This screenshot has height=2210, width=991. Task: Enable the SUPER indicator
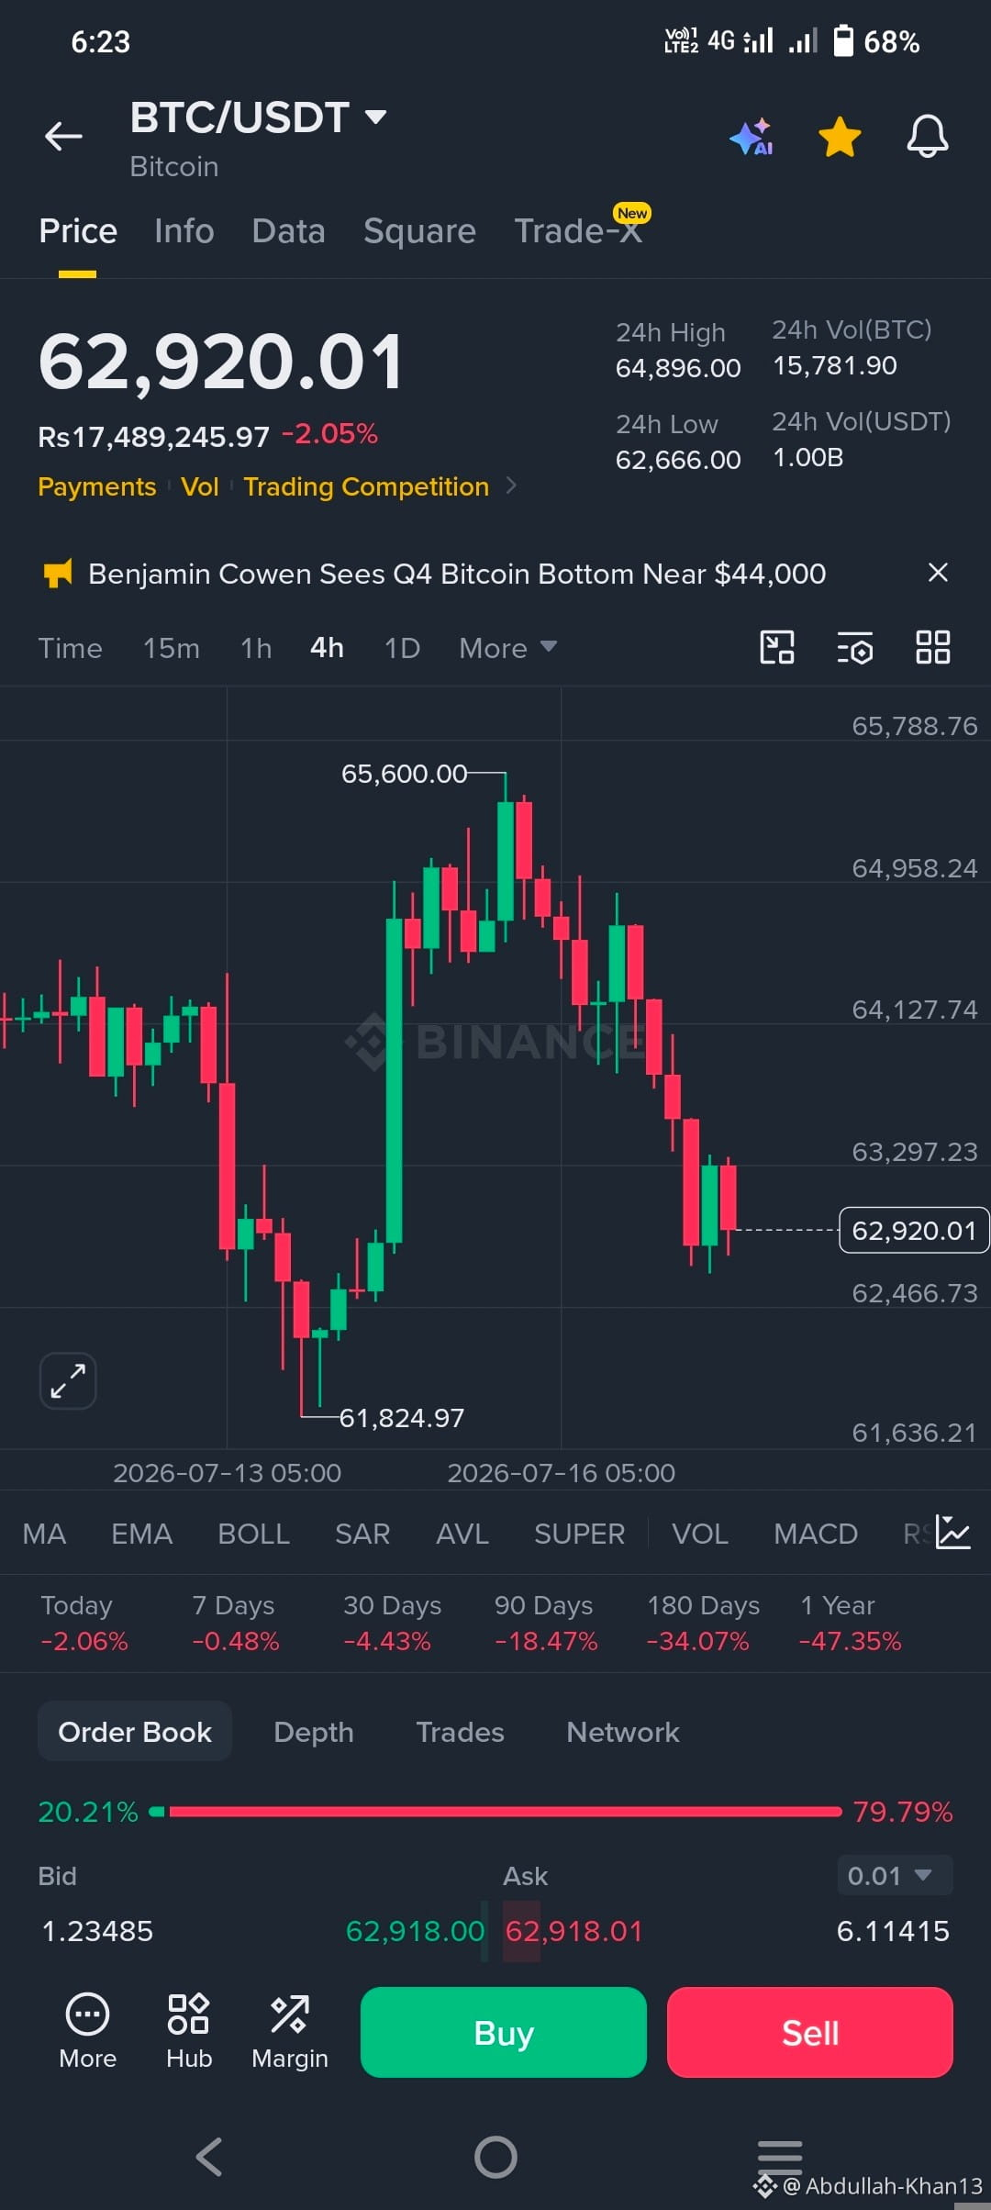[579, 1534]
